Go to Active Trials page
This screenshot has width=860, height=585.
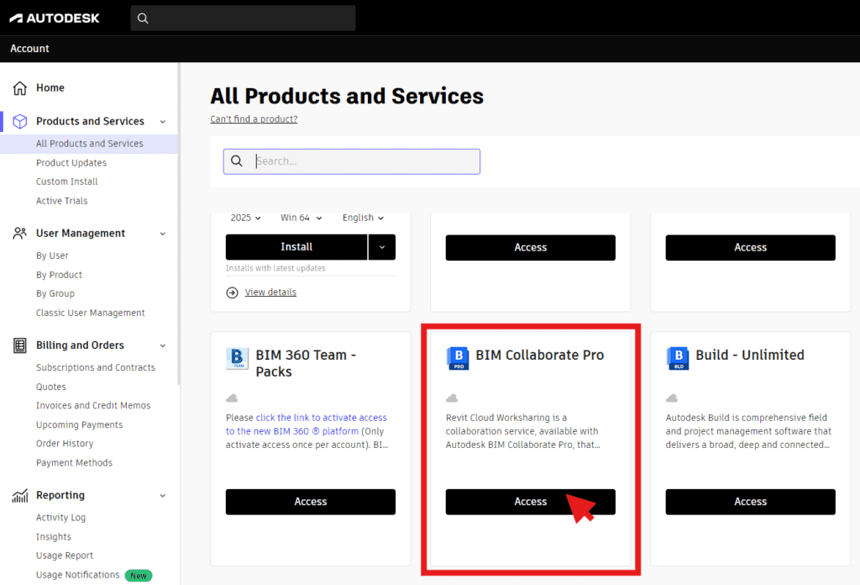coord(61,201)
